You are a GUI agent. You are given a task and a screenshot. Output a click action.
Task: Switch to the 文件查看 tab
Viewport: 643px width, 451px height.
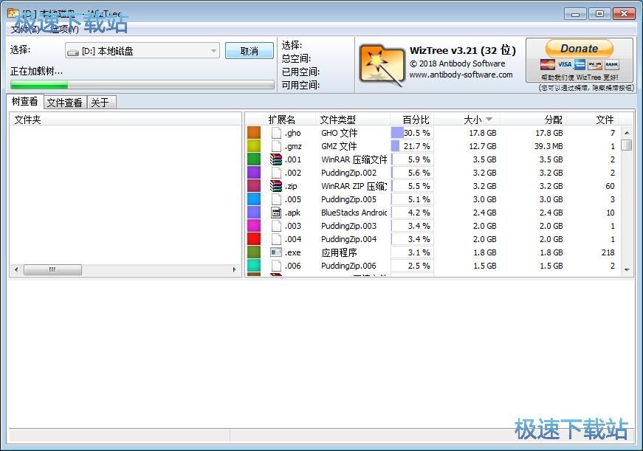[64, 103]
